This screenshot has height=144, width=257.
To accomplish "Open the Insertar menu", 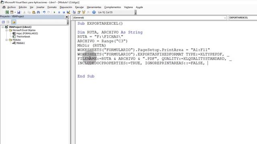I will [40, 7].
